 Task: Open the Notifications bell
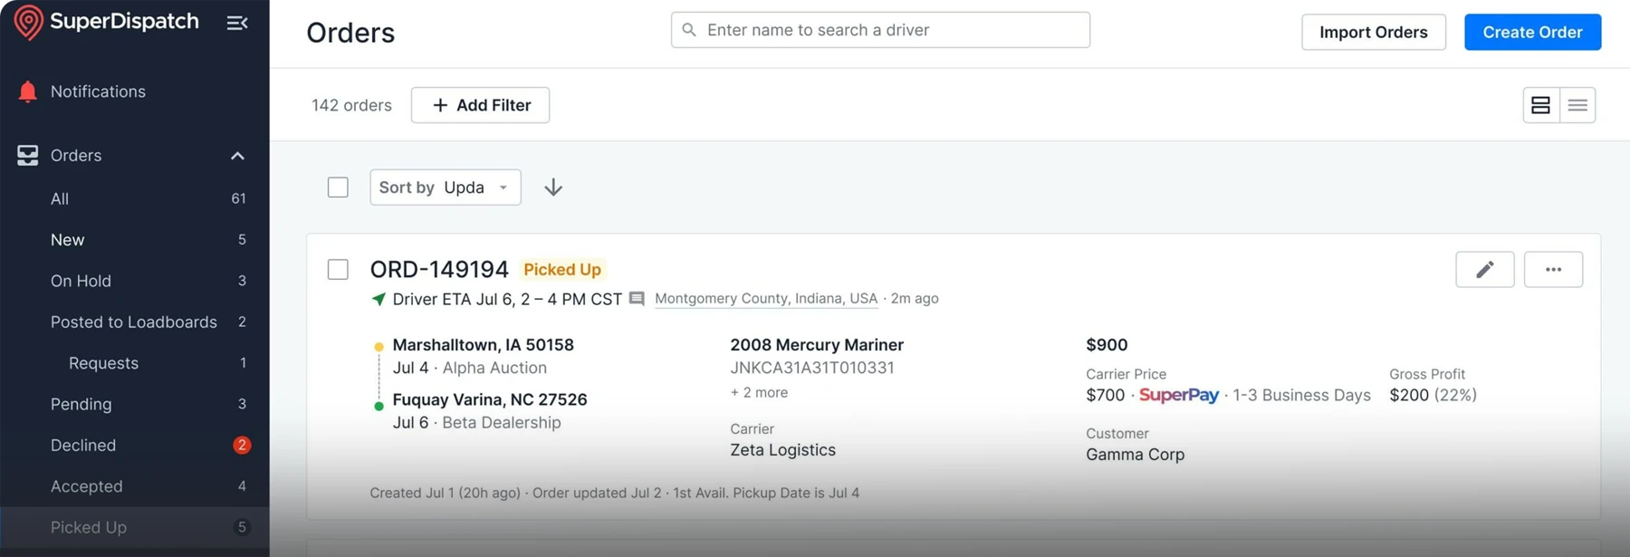(28, 91)
